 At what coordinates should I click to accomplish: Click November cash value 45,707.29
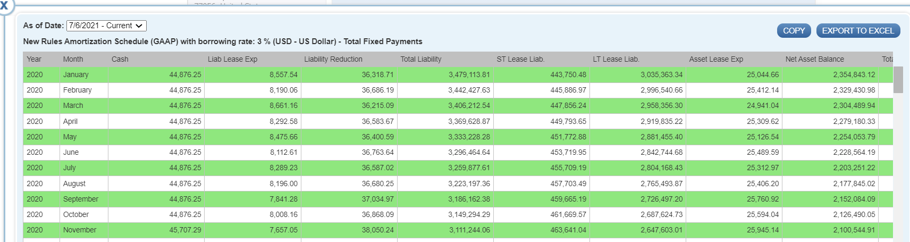[x=186, y=230]
